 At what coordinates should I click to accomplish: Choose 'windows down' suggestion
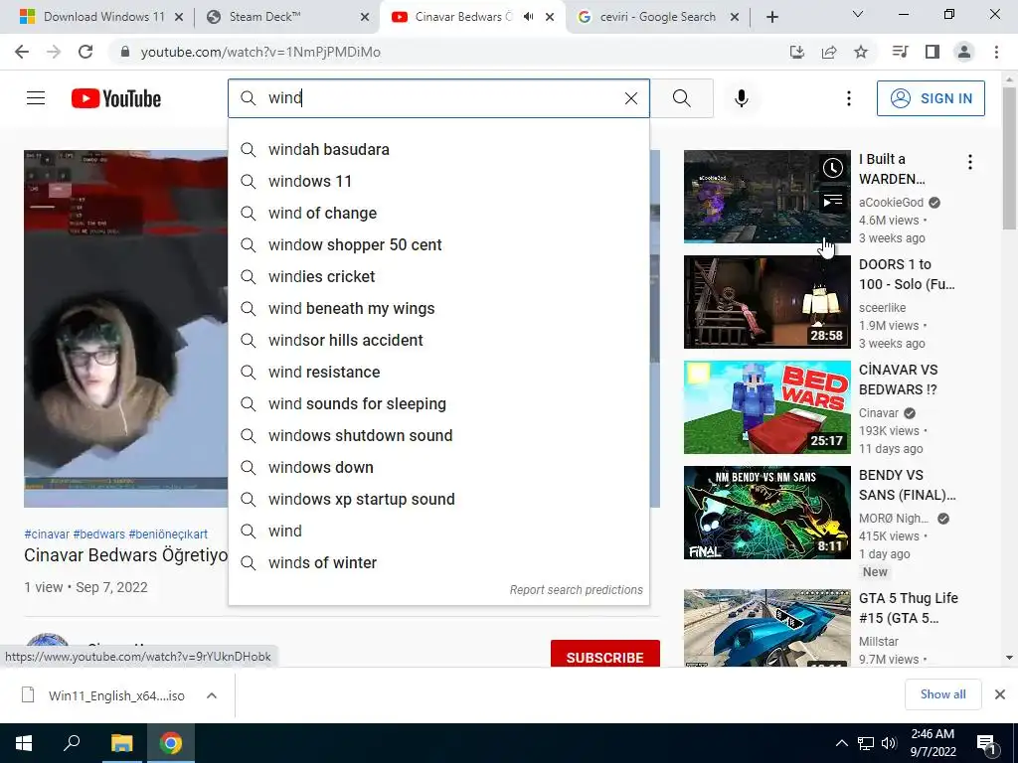(438, 467)
